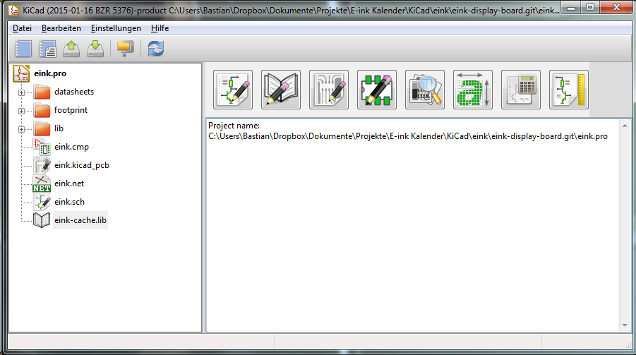Launch the schematic library editor

[x=281, y=90]
